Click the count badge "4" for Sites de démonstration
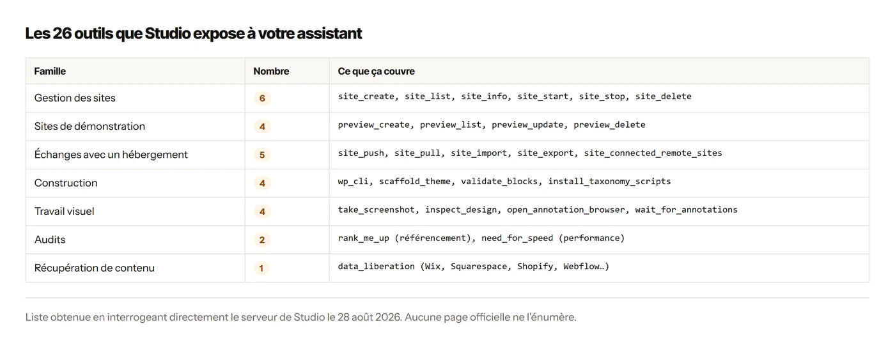Screen dimensions: 895x349 (262, 127)
